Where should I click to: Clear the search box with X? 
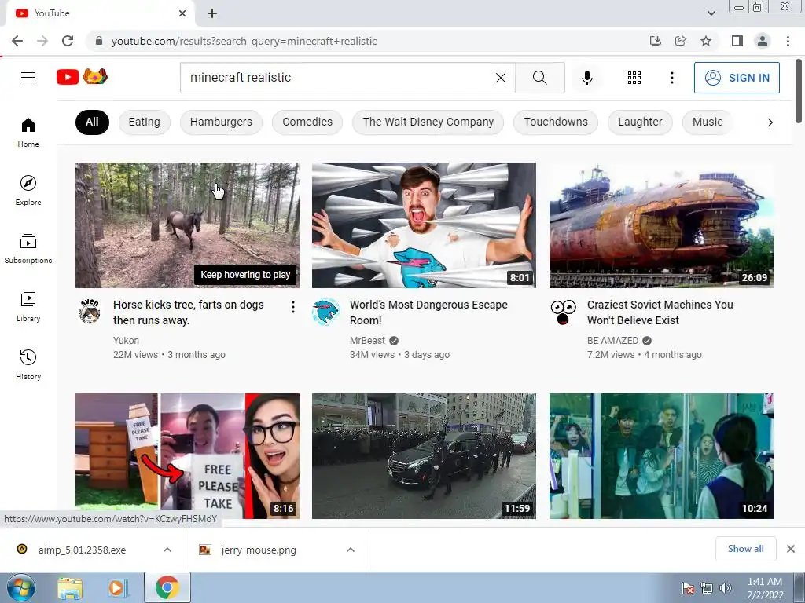tap(501, 78)
